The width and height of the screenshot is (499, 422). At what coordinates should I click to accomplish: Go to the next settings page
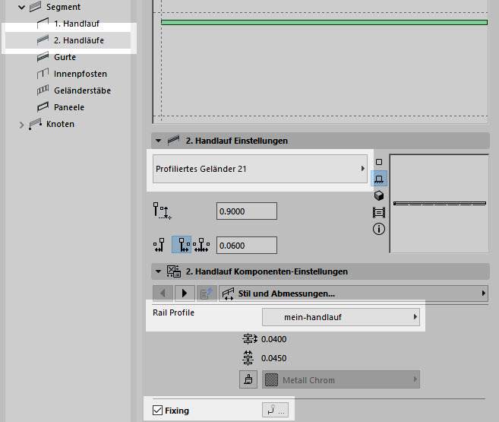click(185, 293)
